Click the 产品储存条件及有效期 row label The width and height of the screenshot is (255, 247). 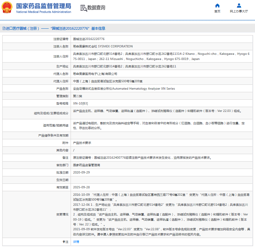(53, 135)
